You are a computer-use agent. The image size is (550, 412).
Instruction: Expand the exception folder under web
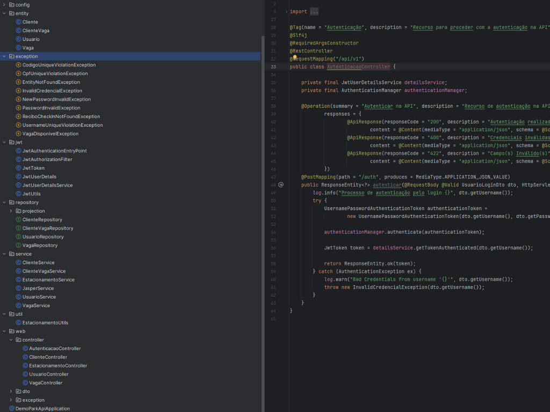11,400
